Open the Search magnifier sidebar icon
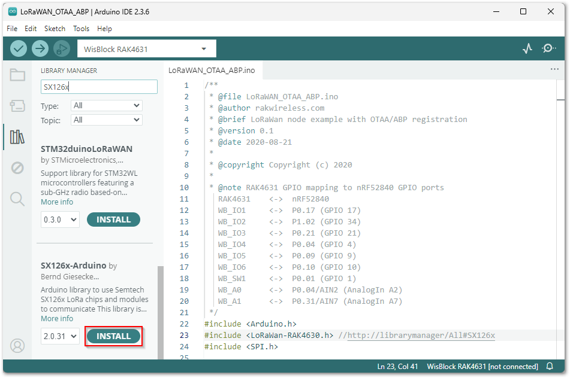Screen dimensions: 570x378 [x=17, y=199]
